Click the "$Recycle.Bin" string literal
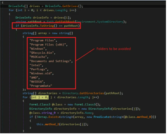 (42, 53)
